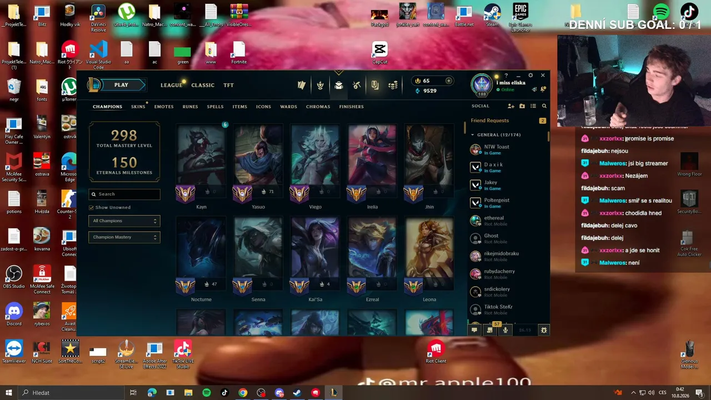
Task: Select the Yasuo champion thumbnail
Action: 258,162
